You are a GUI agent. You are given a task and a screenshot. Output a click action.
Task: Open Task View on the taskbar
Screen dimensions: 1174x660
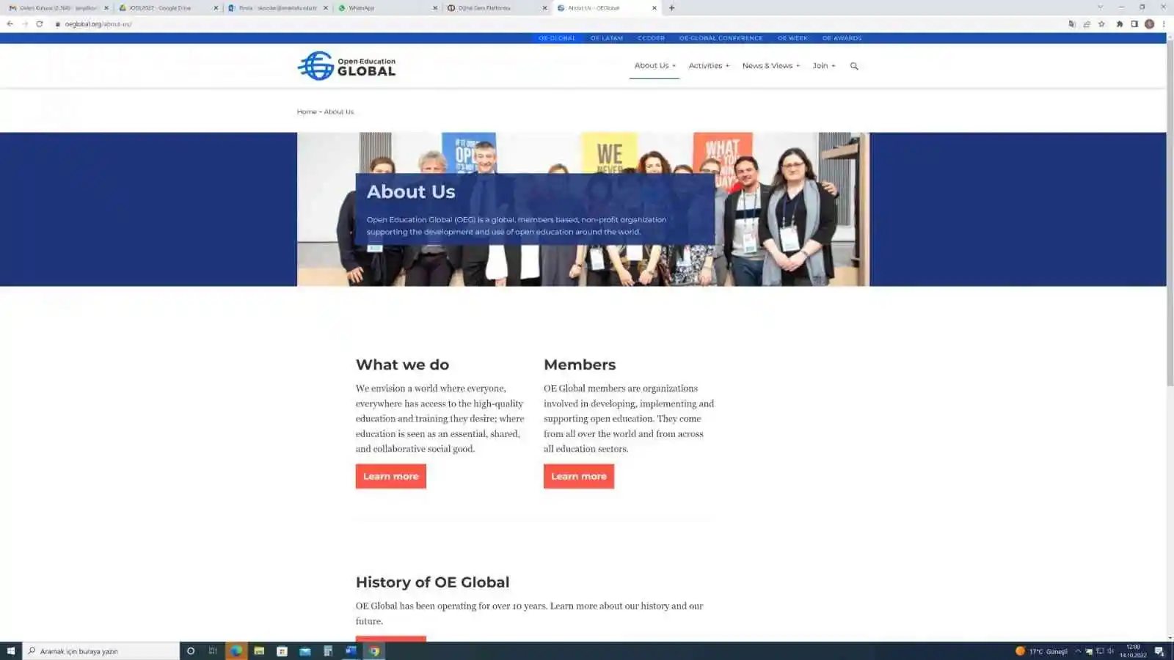pos(213,651)
